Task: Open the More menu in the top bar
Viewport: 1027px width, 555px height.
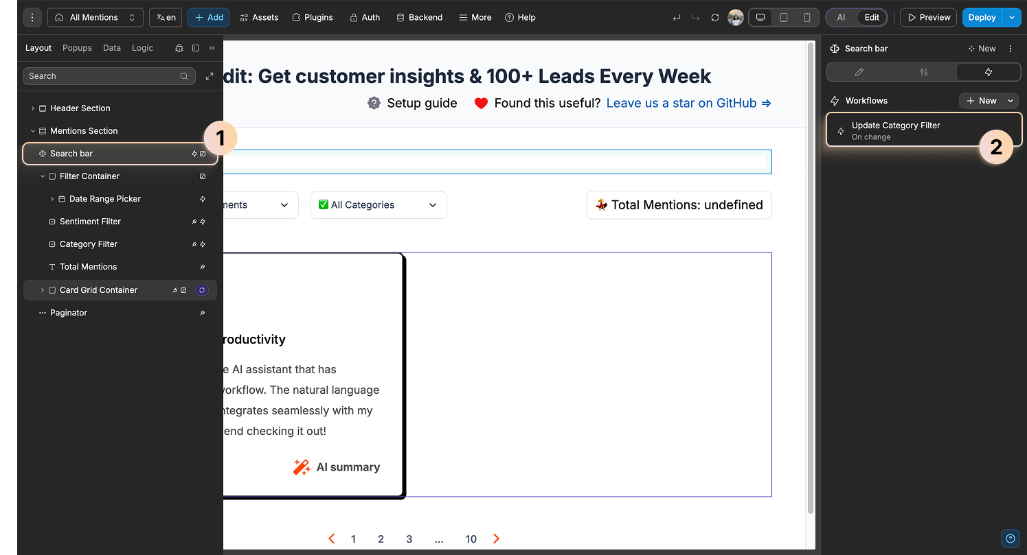Action: [x=474, y=17]
